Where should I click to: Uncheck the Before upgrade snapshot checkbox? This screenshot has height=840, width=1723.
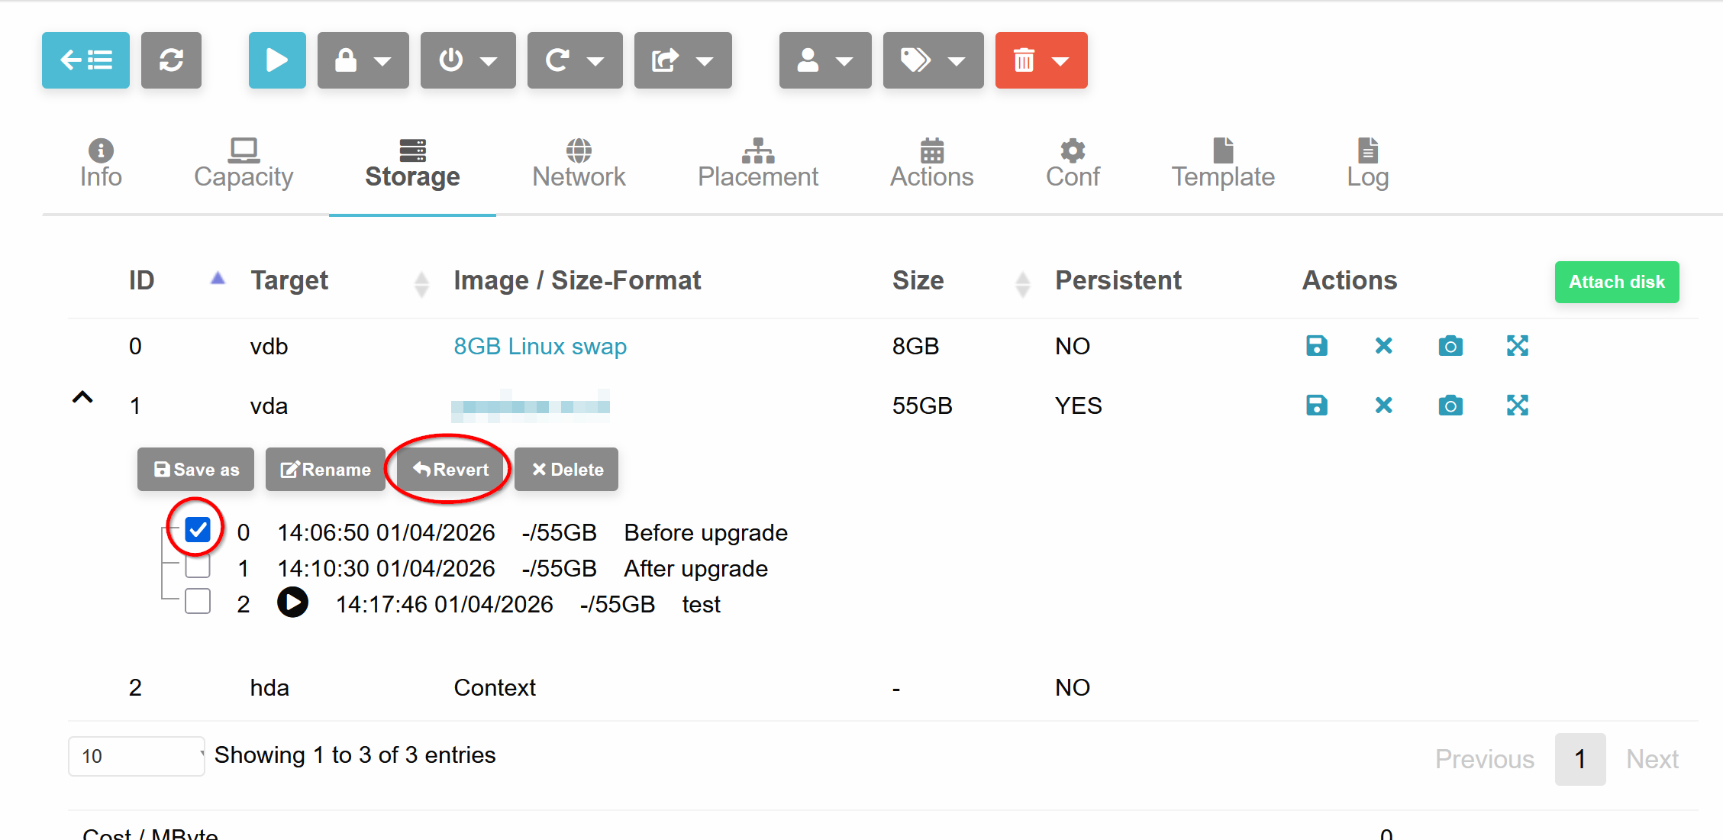198,529
